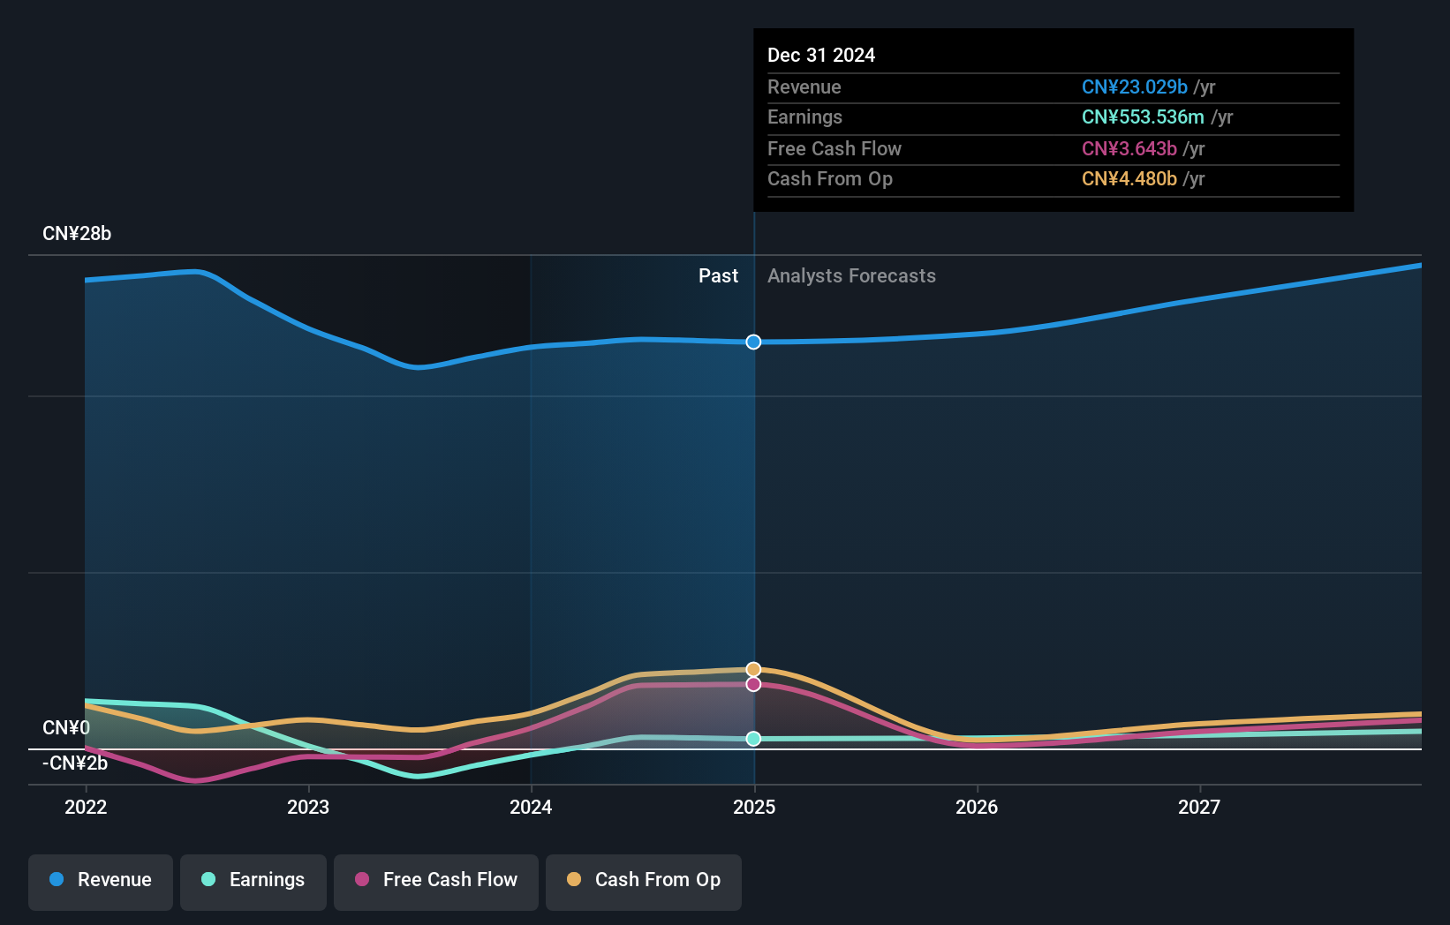Viewport: 1450px width, 925px height.
Task: Toggle the Earnings legend button
Action: (253, 882)
